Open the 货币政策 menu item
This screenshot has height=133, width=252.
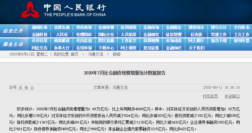pos(84,28)
